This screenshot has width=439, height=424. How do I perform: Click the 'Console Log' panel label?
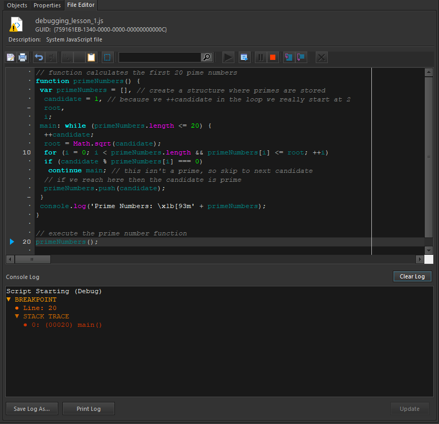(x=23, y=277)
